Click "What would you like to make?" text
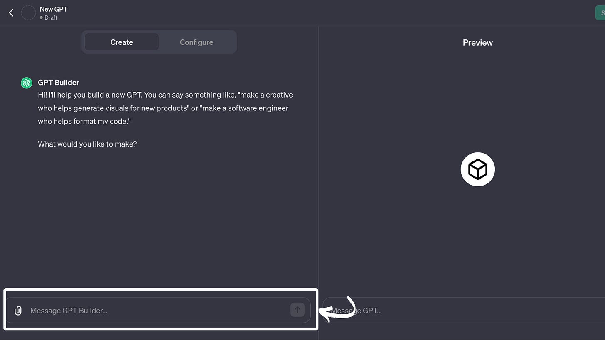Viewport: 605px width, 340px height. click(x=87, y=144)
